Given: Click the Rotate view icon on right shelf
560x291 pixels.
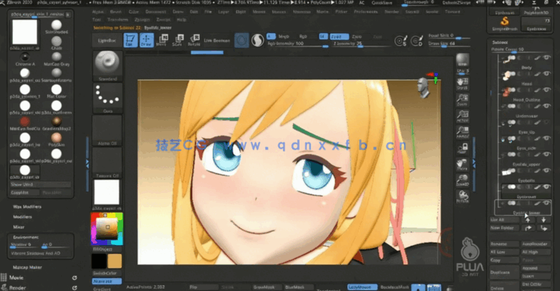Looking at the screenshot, I should point(462,196).
